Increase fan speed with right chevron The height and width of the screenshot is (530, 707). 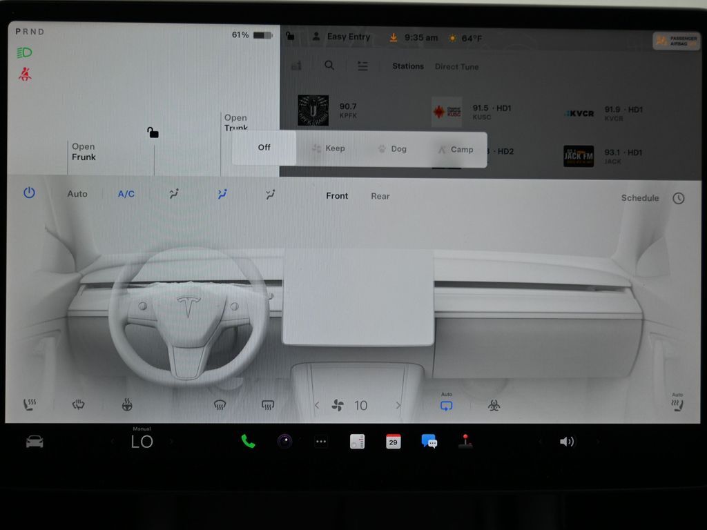click(398, 406)
